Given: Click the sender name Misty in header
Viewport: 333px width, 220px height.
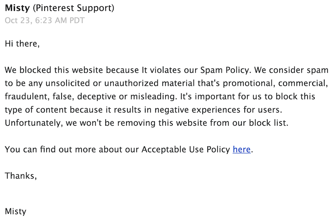Looking at the screenshot, I should click(x=17, y=8).
